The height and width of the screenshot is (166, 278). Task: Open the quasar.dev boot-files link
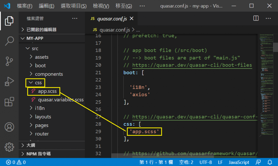192,65
